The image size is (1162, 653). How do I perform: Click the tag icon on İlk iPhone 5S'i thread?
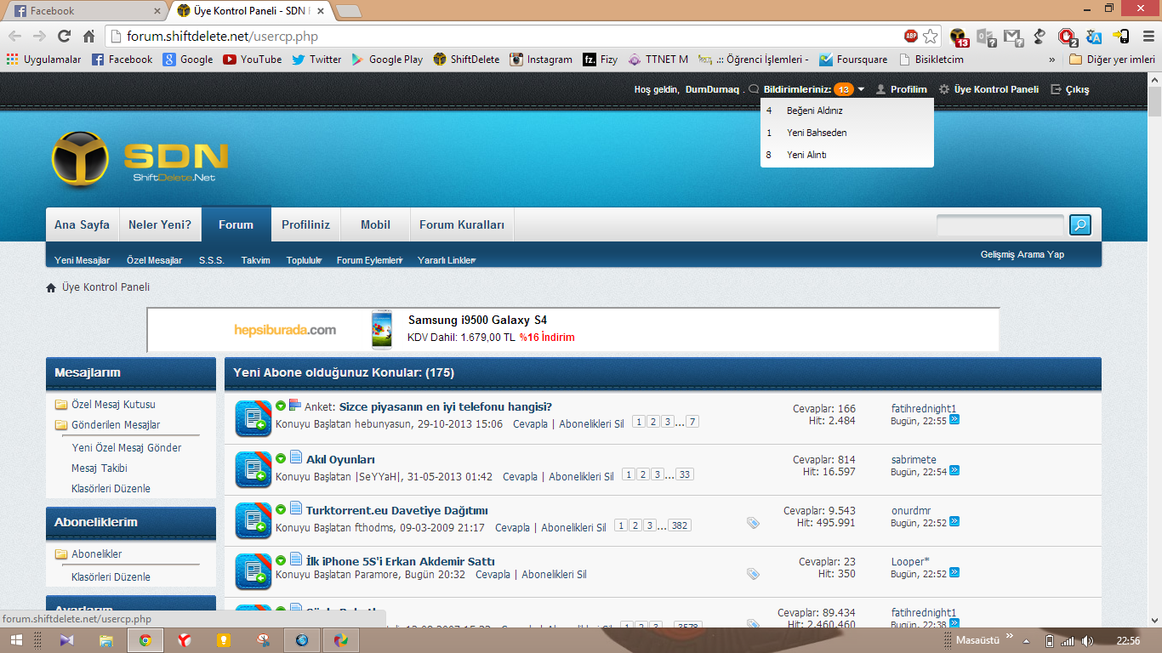coord(753,574)
